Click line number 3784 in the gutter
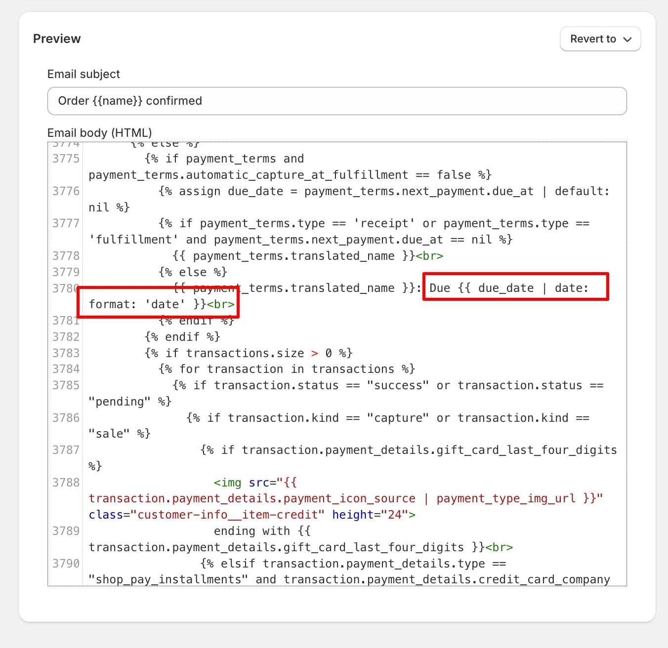This screenshot has height=648, width=668. (x=66, y=369)
